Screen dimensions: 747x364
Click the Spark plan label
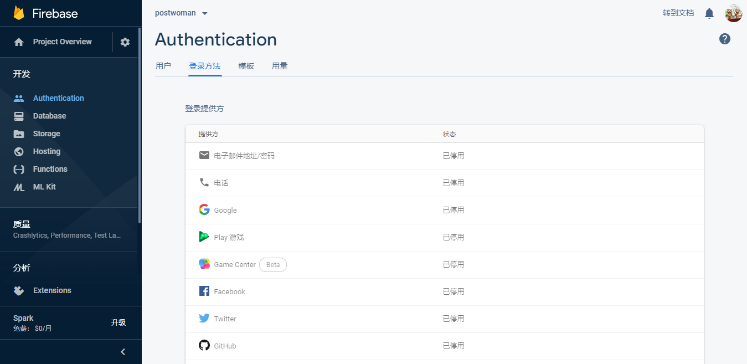tap(23, 318)
